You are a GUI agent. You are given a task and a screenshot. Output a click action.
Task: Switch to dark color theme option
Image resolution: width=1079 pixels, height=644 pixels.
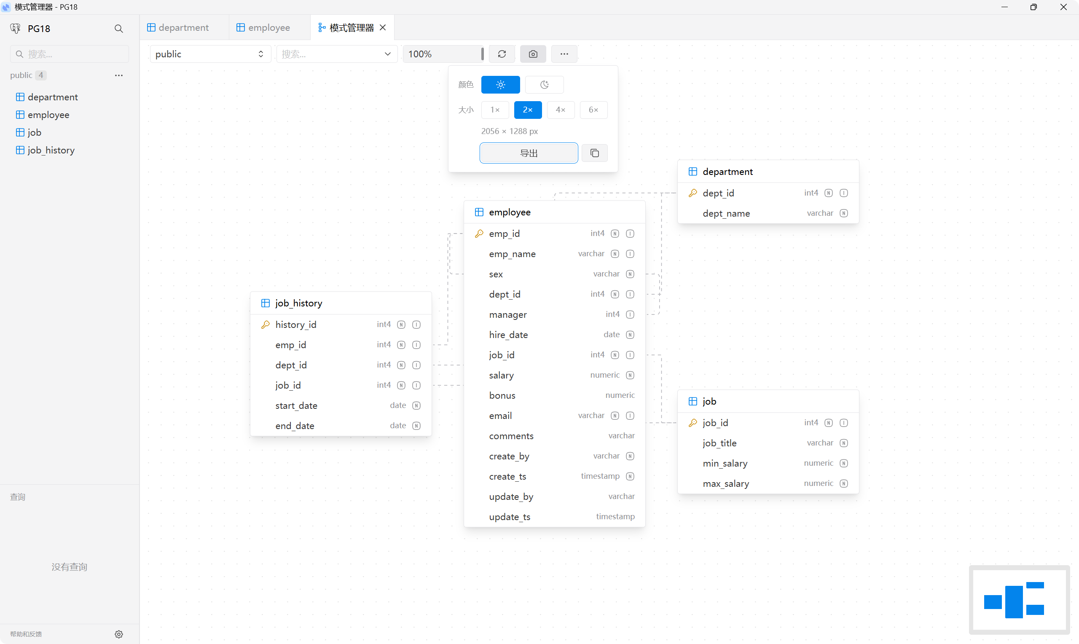click(x=544, y=85)
